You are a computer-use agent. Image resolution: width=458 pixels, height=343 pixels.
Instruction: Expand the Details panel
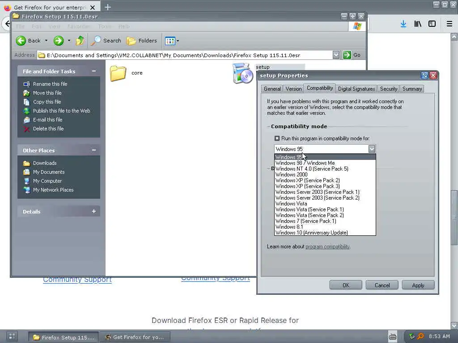tap(94, 211)
